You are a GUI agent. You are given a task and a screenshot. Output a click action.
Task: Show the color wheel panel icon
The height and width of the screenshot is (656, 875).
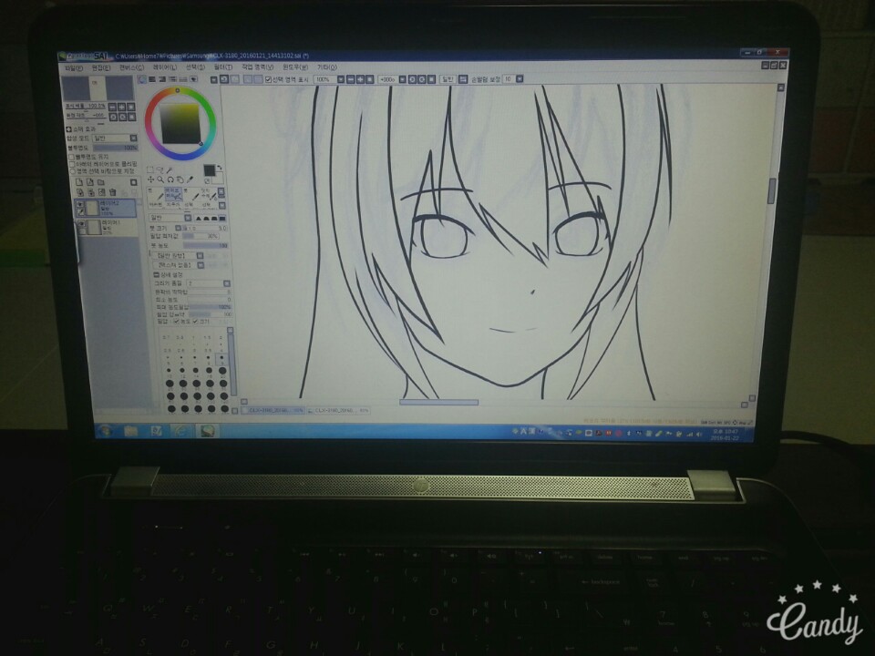tap(142, 79)
